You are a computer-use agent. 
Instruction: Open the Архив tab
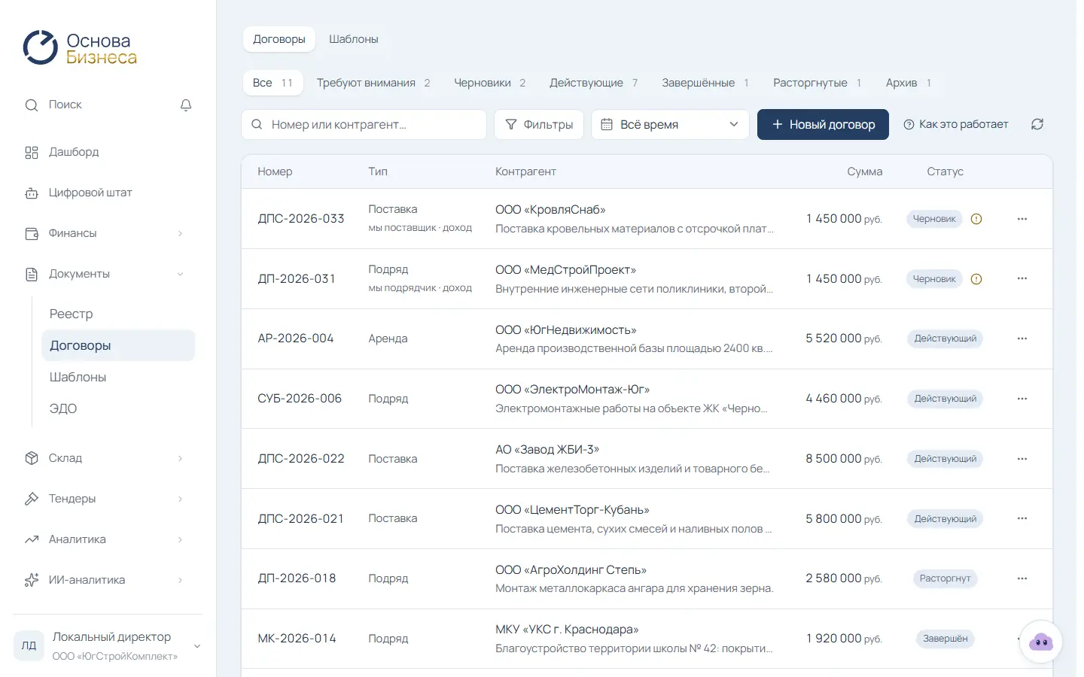point(909,83)
